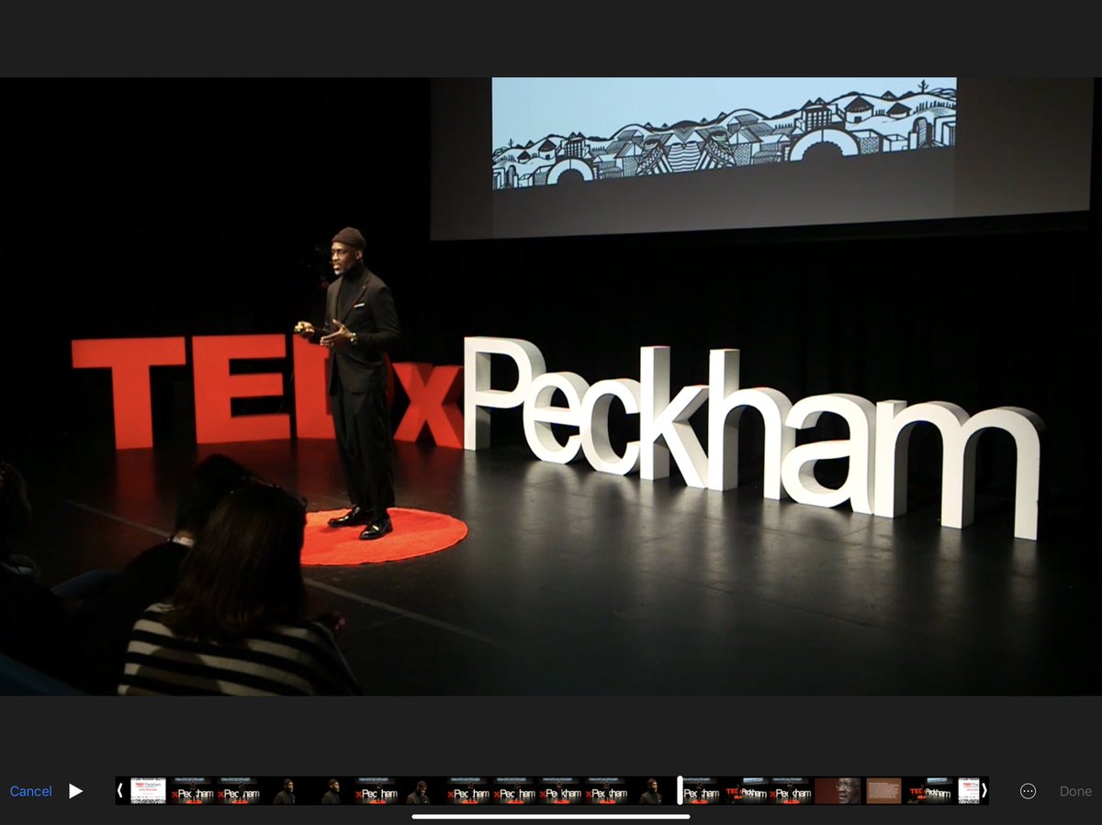Jump to the face close-up thumbnail in filmstrip
The height and width of the screenshot is (825, 1102).
(x=838, y=791)
